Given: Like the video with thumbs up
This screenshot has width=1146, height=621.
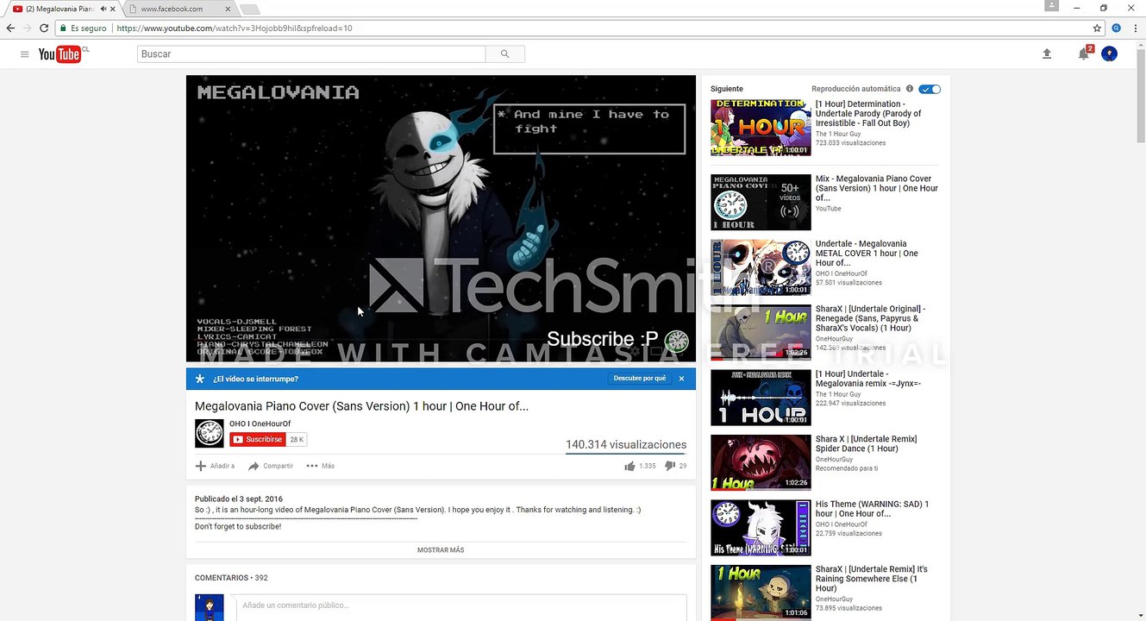Looking at the screenshot, I should pyautogui.click(x=630, y=467).
